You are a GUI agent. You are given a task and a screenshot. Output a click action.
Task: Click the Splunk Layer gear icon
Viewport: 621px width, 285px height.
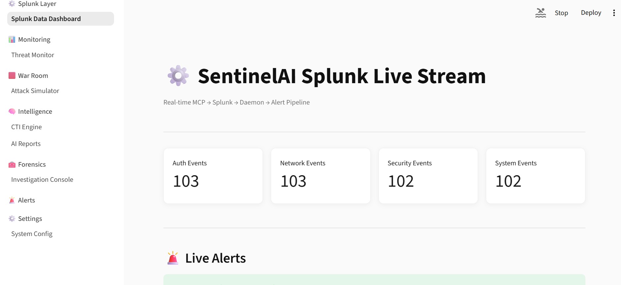tap(12, 4)
